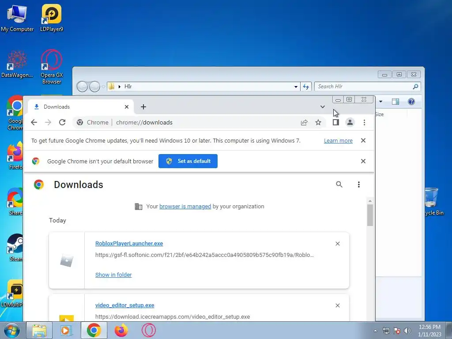Select the Firefox desktop shortcut
Image resolution: width=452 pixels, height=339 pixels.
click(x=15, y=156)
